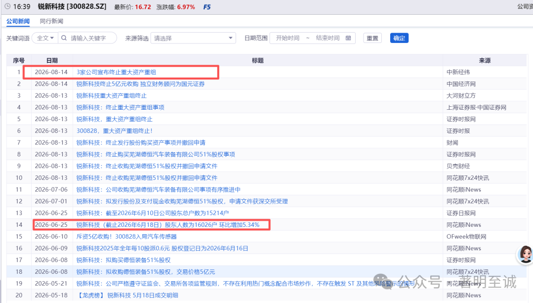Open the 来源筛选 请选择 dropdown
The image size is (533, 303).
click(193, 38)
